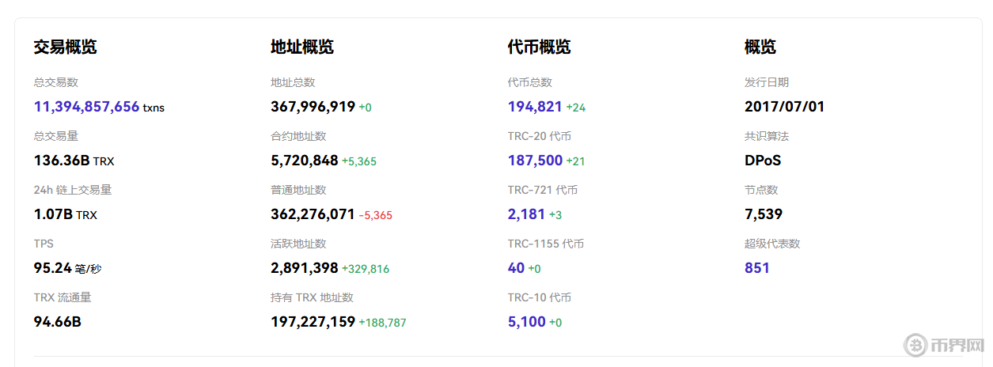993x367 pixels.
Task: Select the TRC-1155 token count 40
Action: point(516,268)
